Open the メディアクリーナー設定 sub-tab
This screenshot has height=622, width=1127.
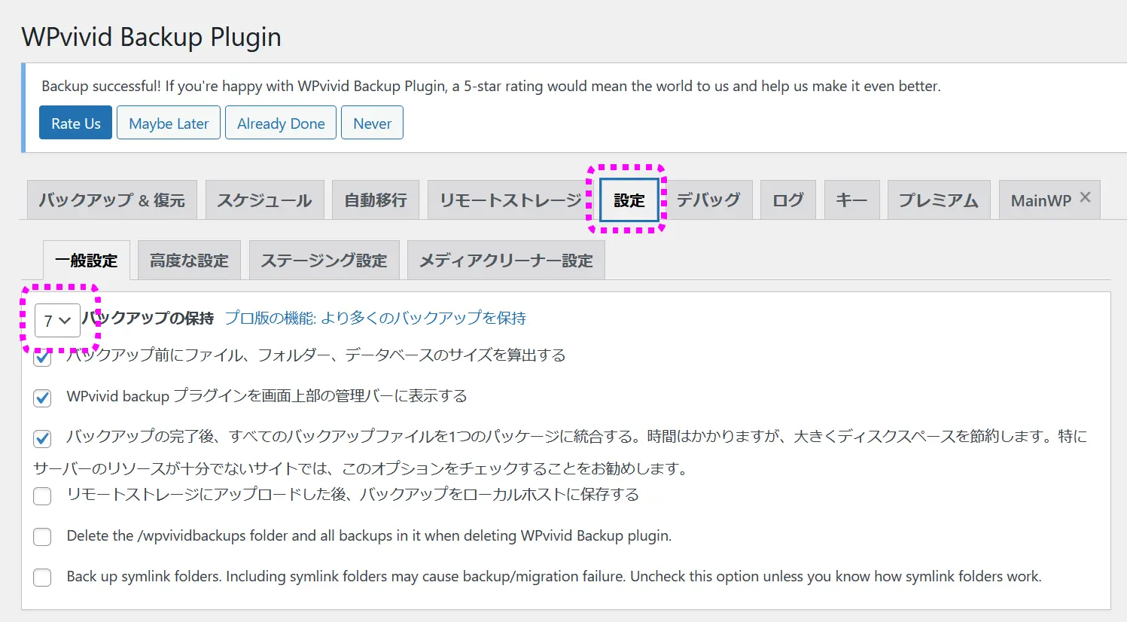506,261
